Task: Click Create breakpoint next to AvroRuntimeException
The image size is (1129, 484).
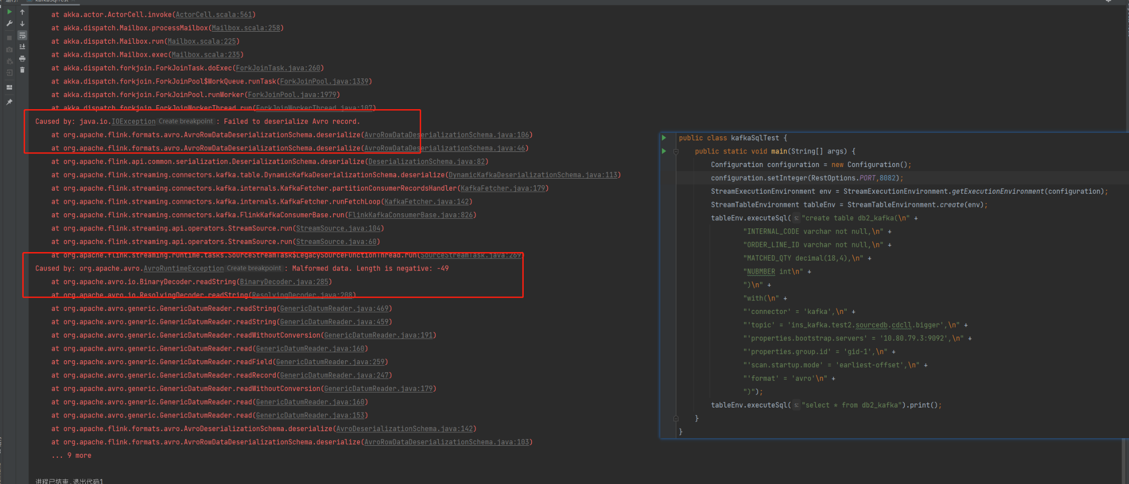Action: pos(254,268)
